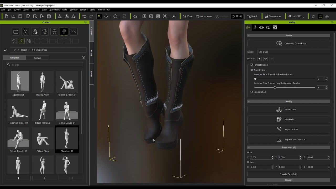Click the Edit Mesh button
336x189 pixels.
coord(289,119)
